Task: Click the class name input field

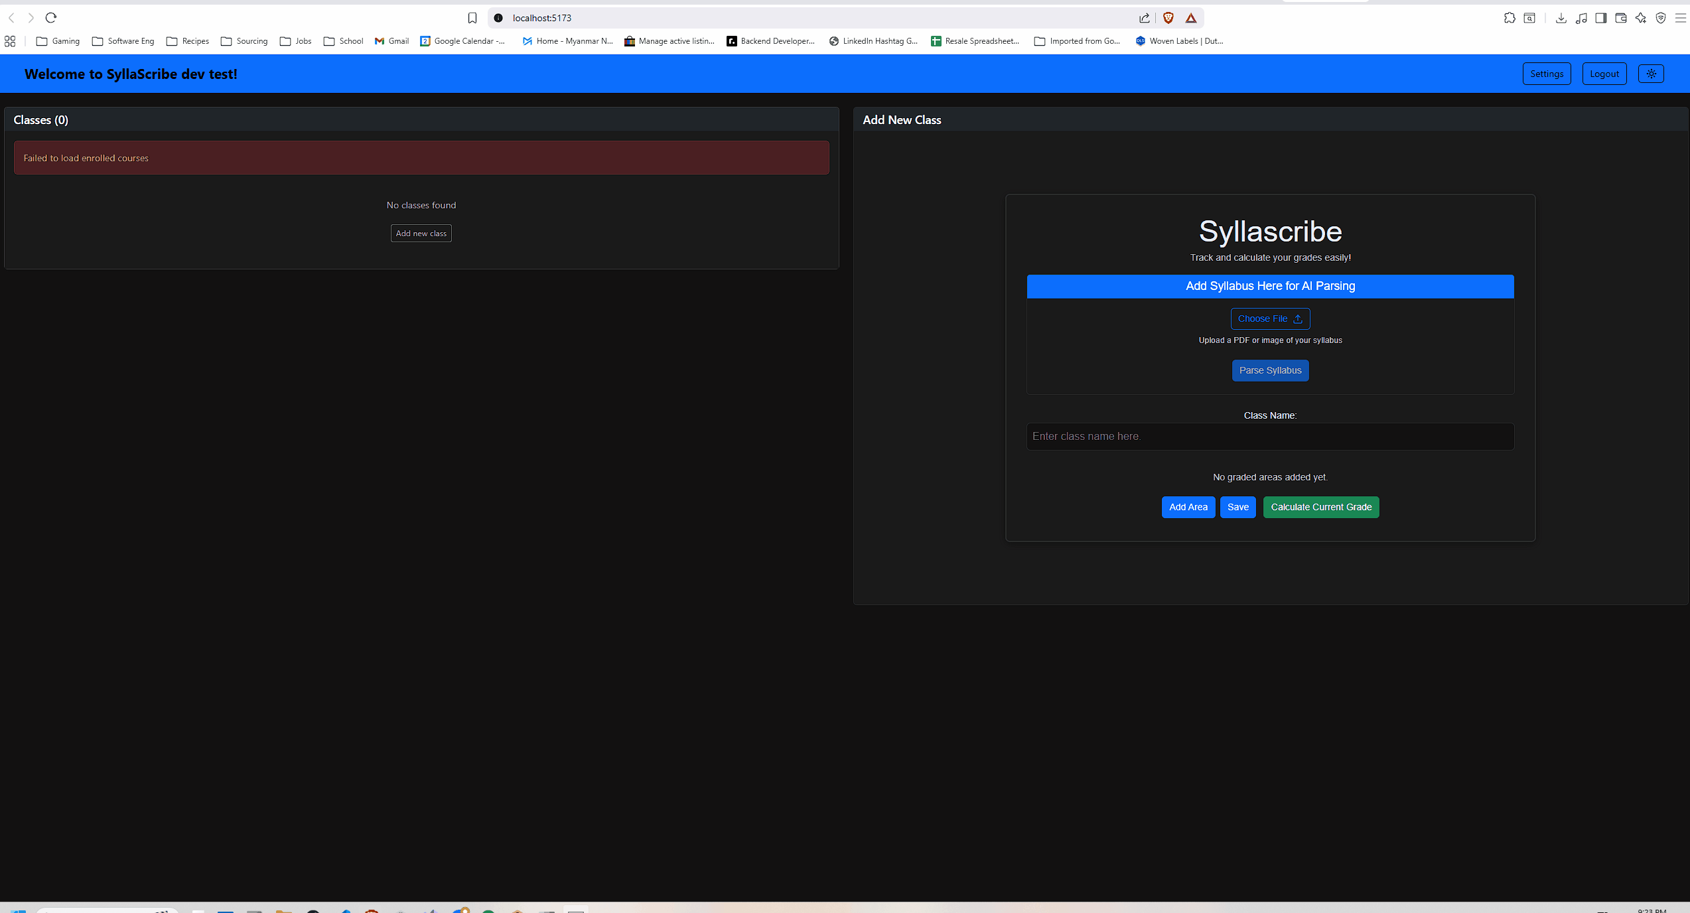Action: coord(1269,437)
